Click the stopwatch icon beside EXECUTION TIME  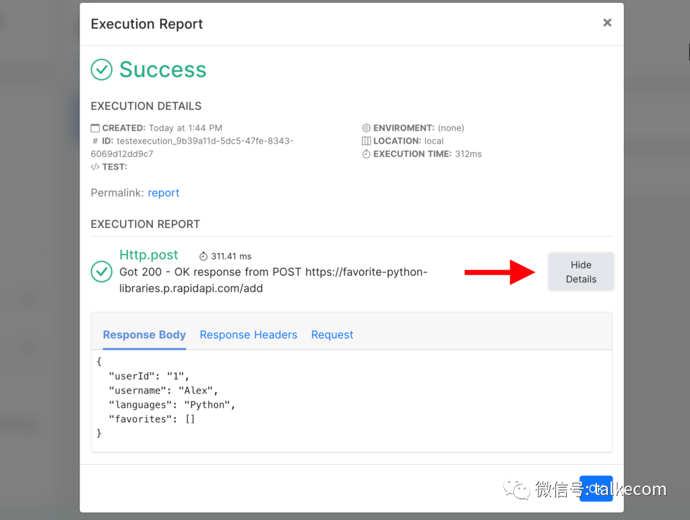367,154
